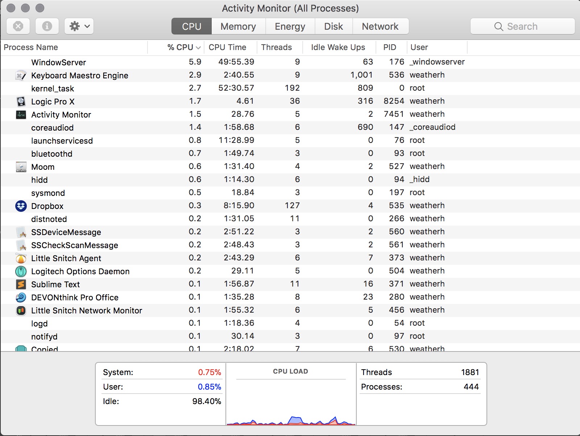Viewport: 580px width, 436px height.
Task: Click in the Search field
Action: point(522,26)
